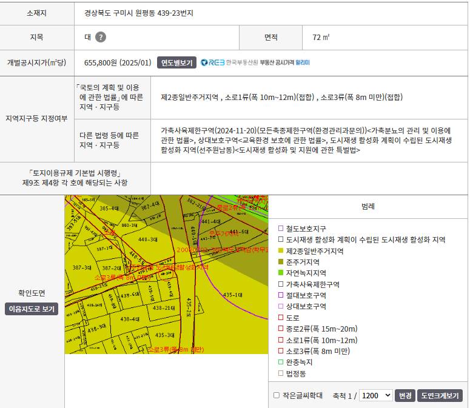Click the 소로1류(폭 10m~12m) legend box
470x408 pixels.
coord(281,340)
